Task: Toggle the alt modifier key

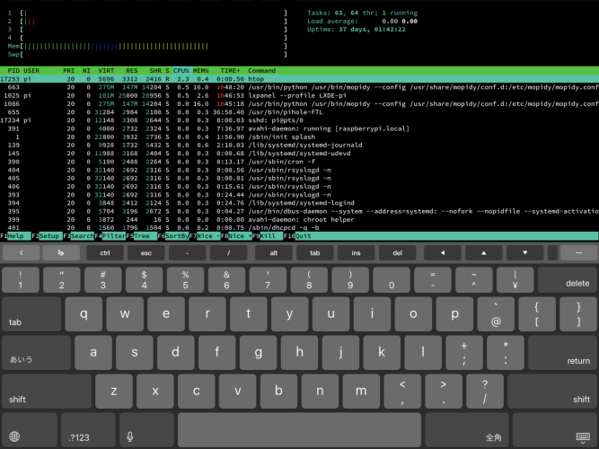Action: (x=273, y=253)
